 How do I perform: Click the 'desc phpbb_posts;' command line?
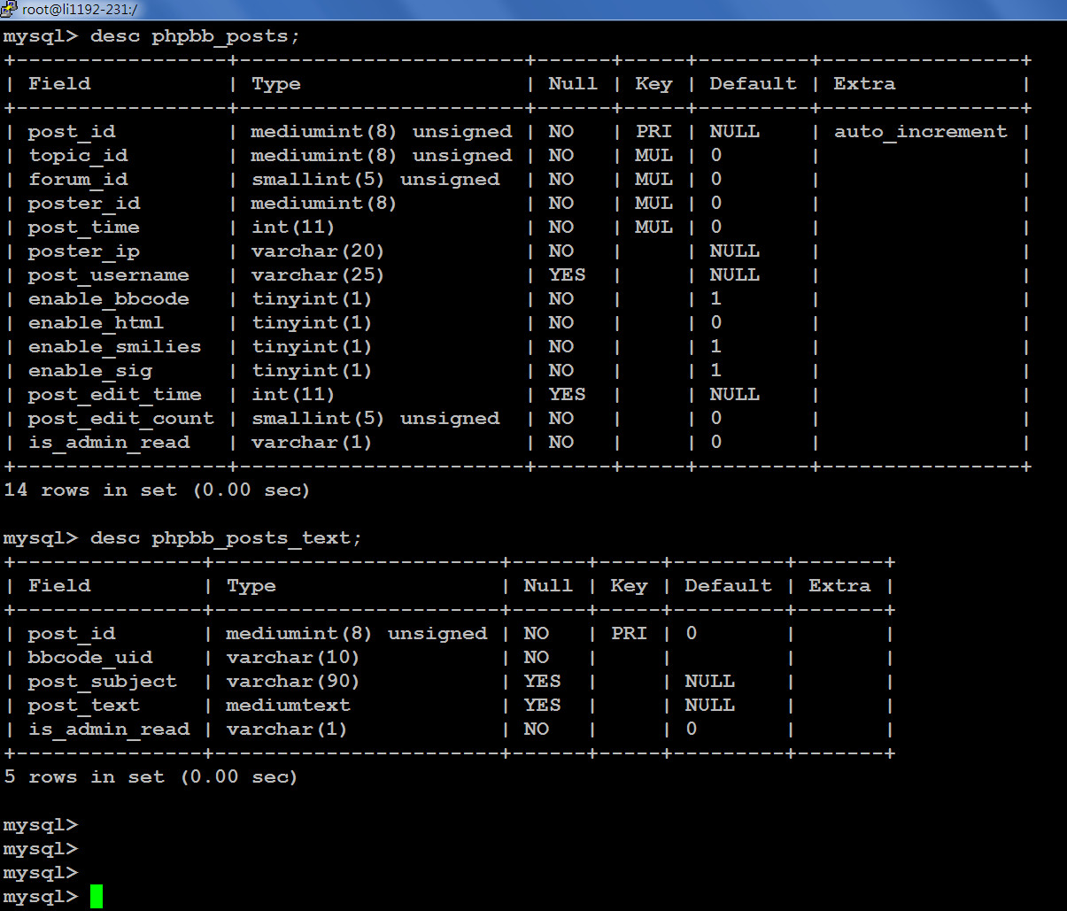(151, 37)
